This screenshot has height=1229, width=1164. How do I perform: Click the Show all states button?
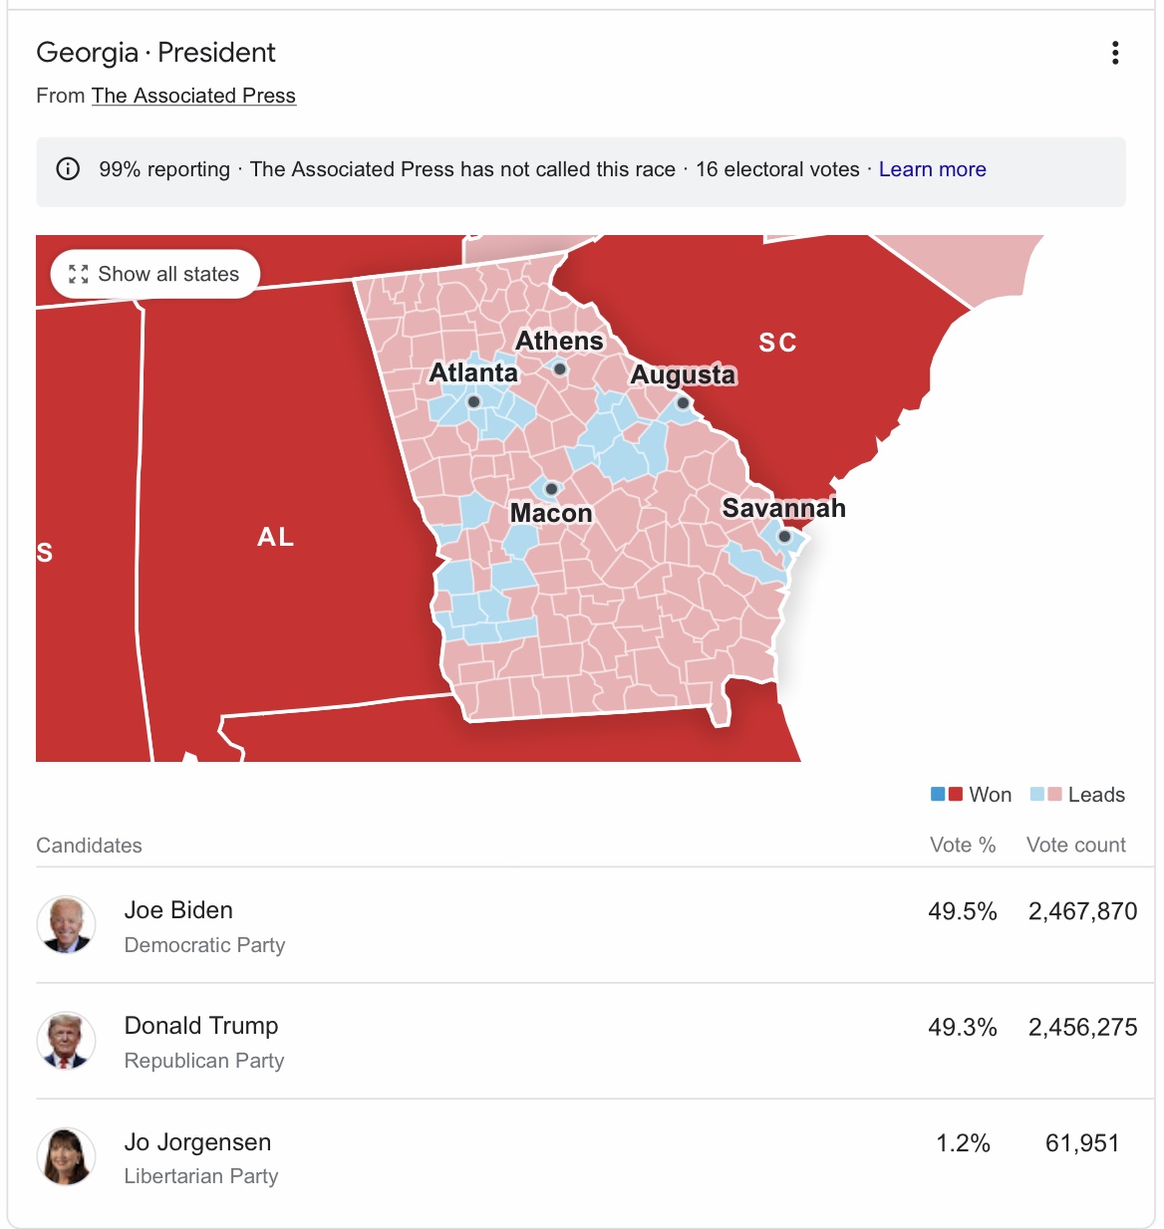point(154,274)
